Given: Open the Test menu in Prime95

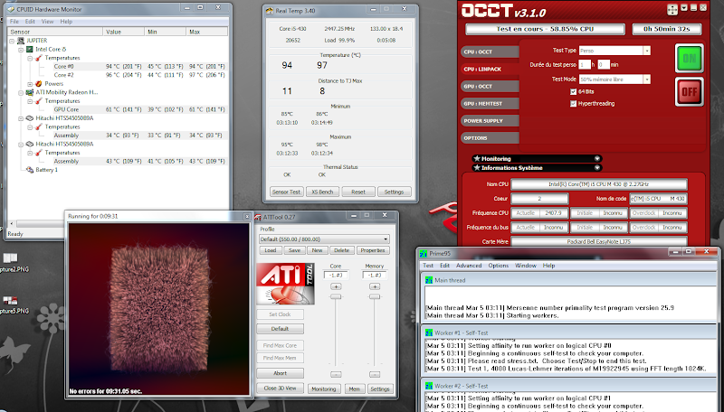Looking at the screenshot, I should (x=428, y=266).
